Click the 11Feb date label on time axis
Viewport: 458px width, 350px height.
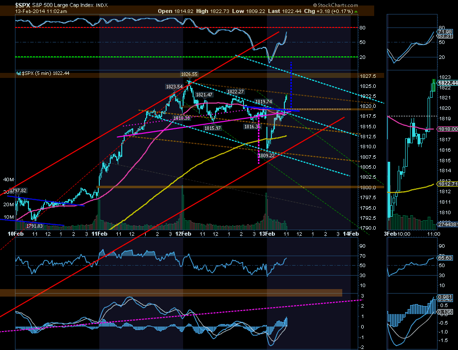pos(99,234)
